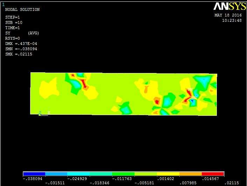
Task: Click the TIME=1 label
Action: tap(13, 28)
